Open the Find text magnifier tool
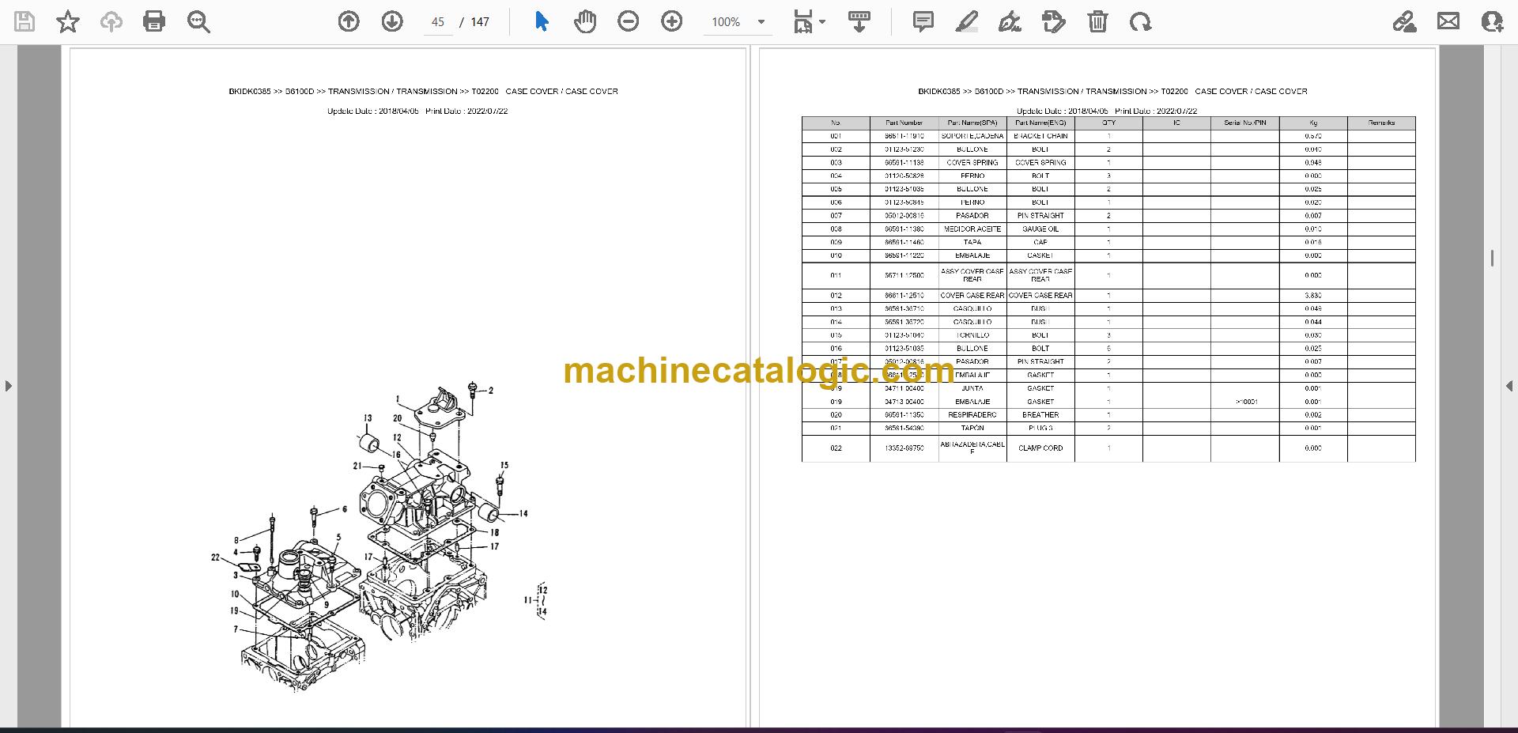 [198, 21]
